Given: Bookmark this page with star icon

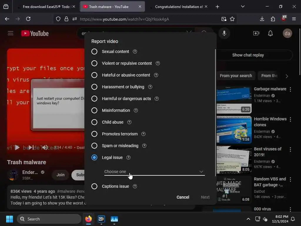Looking at the screenshot, I should 232,19.
